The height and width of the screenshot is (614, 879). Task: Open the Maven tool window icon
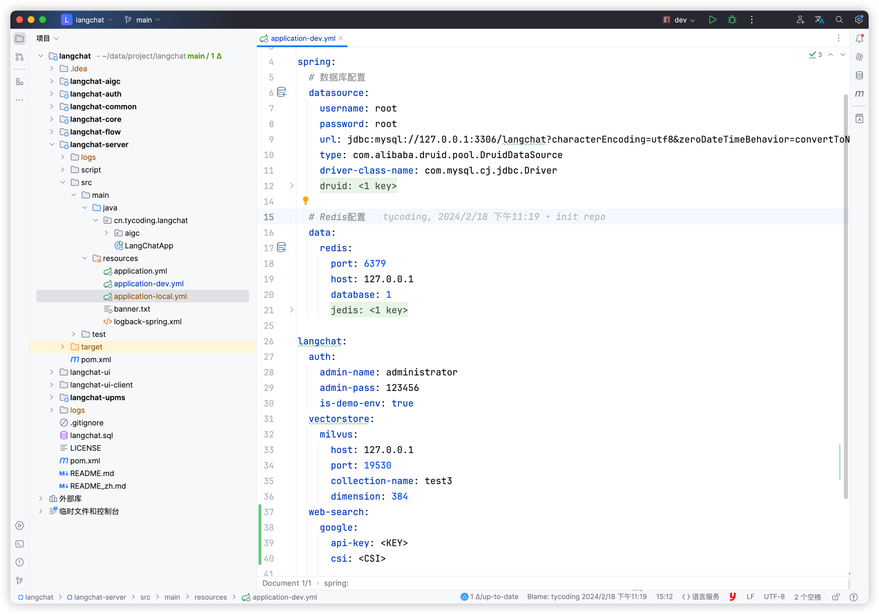coord(859,94)
